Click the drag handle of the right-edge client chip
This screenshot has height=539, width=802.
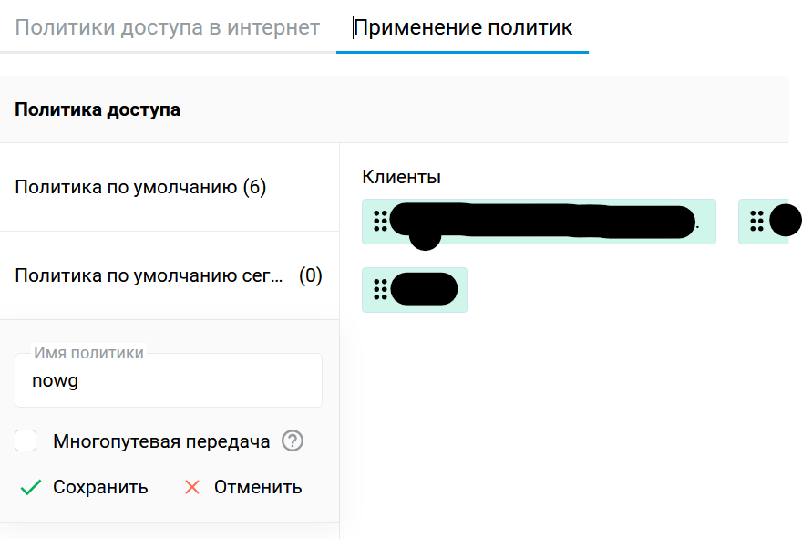(x=756, y=221)
